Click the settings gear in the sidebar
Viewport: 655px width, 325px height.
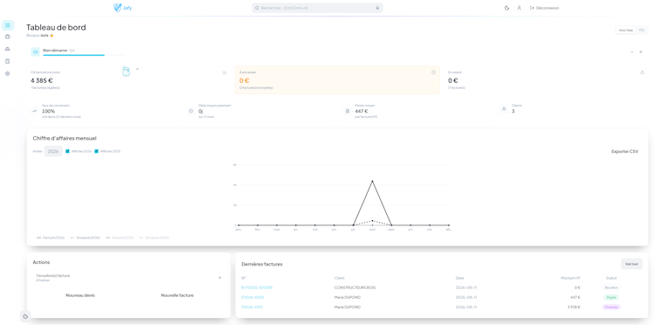[8, 73]
